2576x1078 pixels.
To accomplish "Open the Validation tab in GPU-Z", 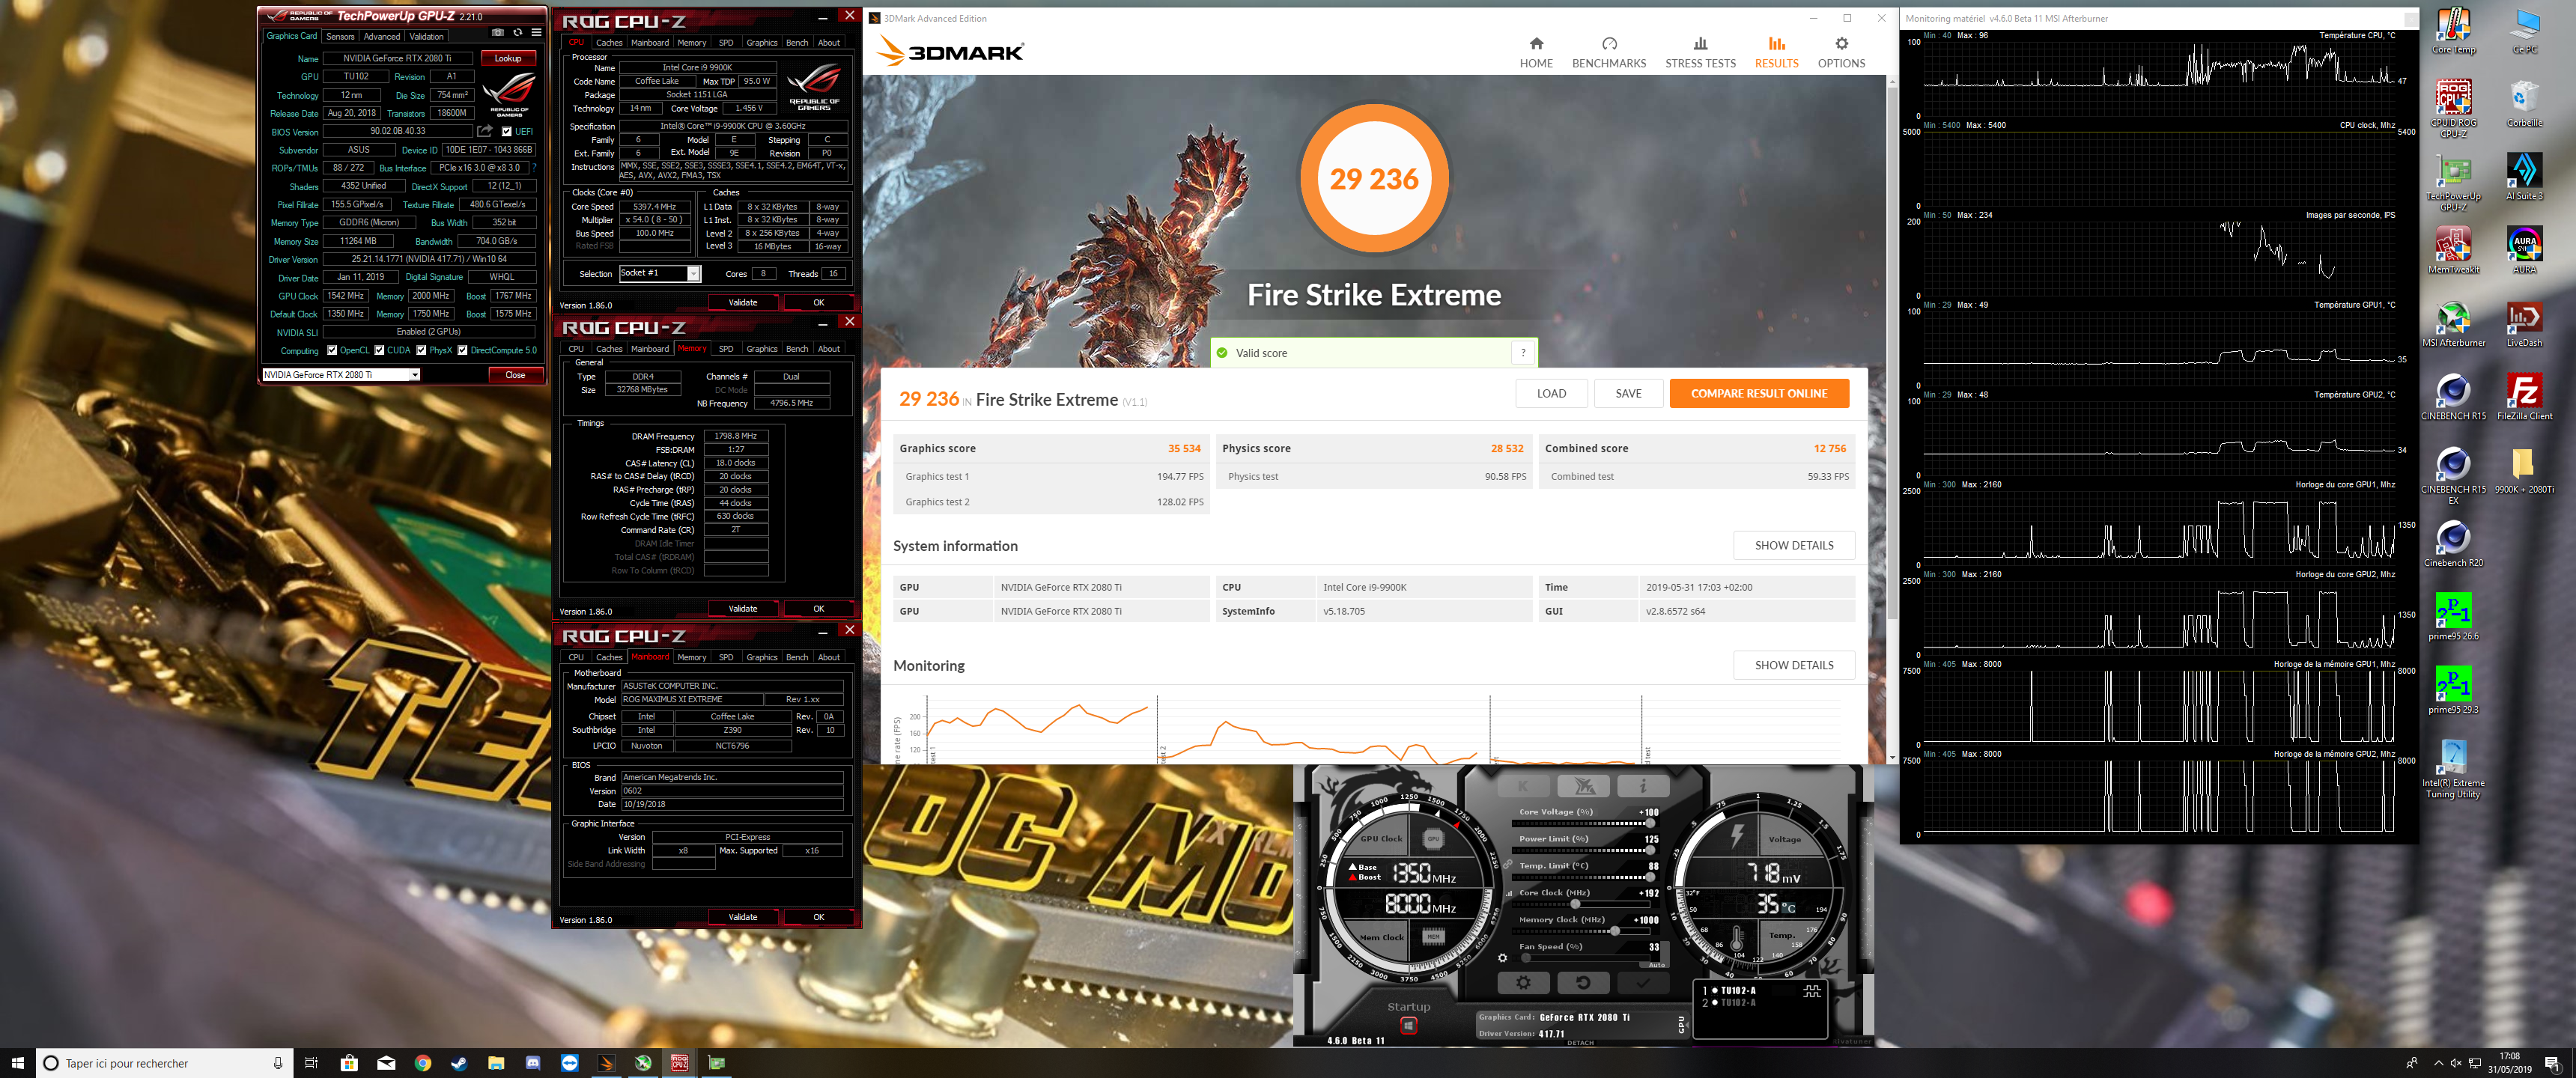I will click(426, 36).
